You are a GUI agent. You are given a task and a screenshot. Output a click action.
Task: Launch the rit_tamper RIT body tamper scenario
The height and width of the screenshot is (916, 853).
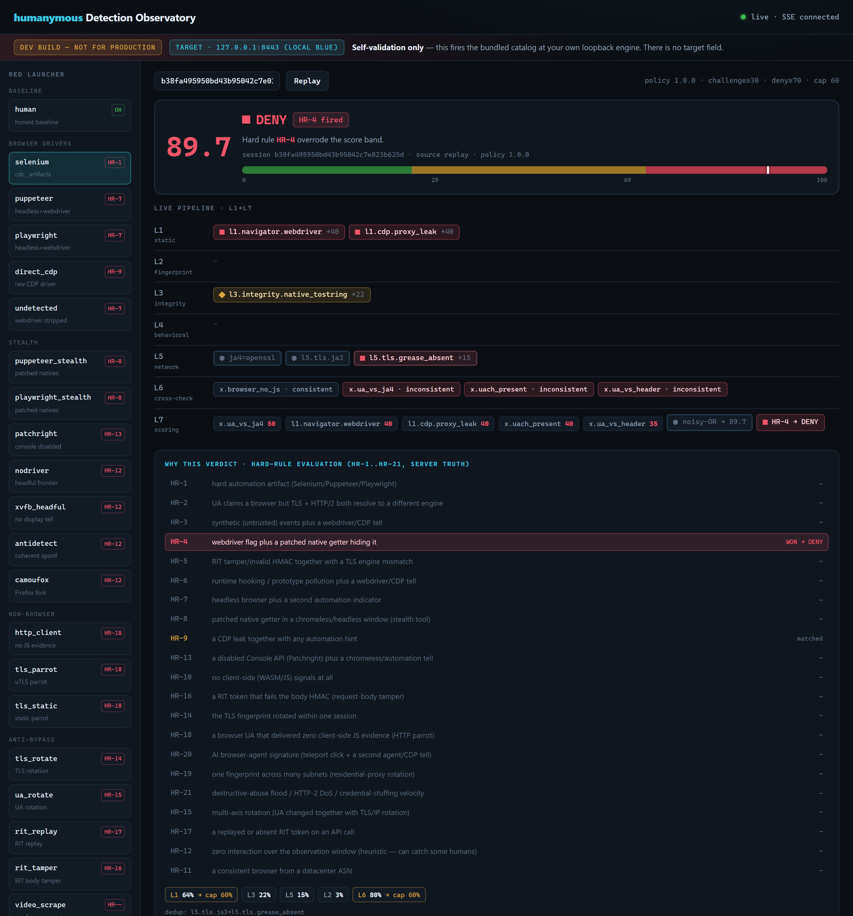70,874
